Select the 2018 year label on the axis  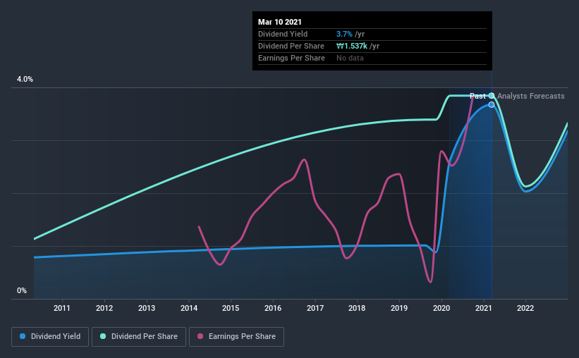click(357, 308)
